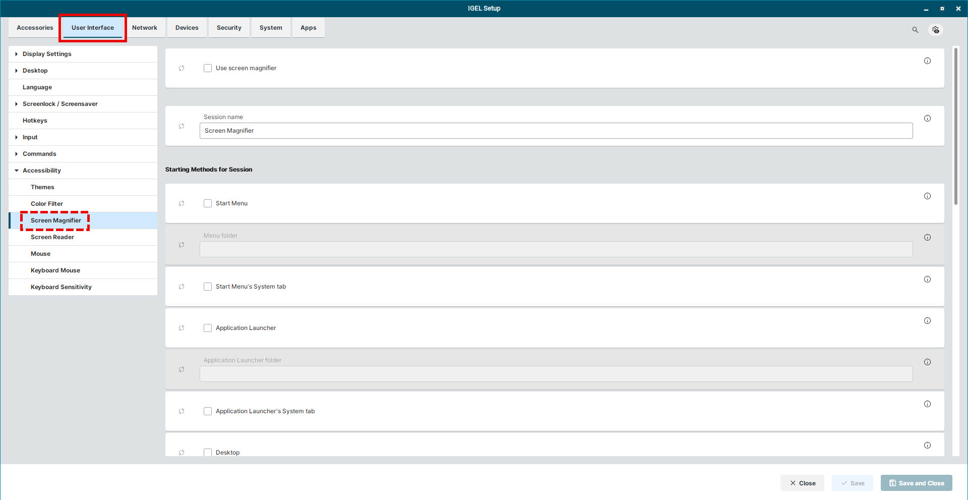Click reset icon beside Use screen magnifier
Screen dimensions: 968x500
pos(181,68)
